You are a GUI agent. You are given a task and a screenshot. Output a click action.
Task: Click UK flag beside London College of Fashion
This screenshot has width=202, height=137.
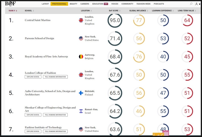click(x=81, y=75)
